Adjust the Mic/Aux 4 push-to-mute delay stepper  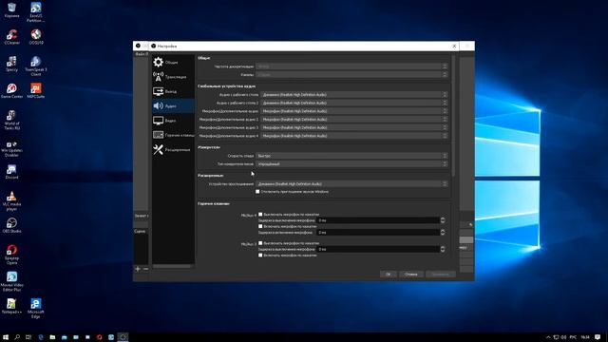(443, 220)
